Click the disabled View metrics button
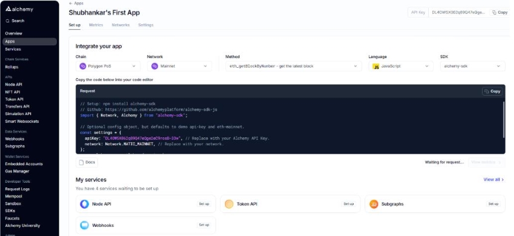Screen dimensions: 514x236 (487, 162)
